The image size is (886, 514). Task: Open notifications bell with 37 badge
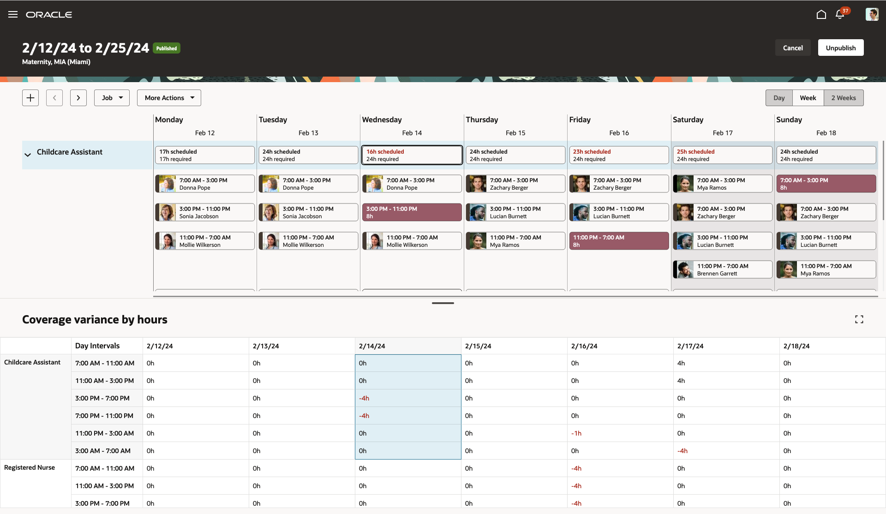[840, 14]
